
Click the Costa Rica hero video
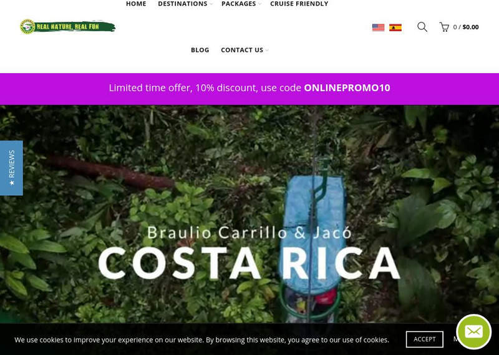[249, 214]
